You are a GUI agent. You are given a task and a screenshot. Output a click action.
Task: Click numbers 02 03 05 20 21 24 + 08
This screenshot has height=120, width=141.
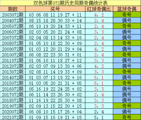pos(55,32)
